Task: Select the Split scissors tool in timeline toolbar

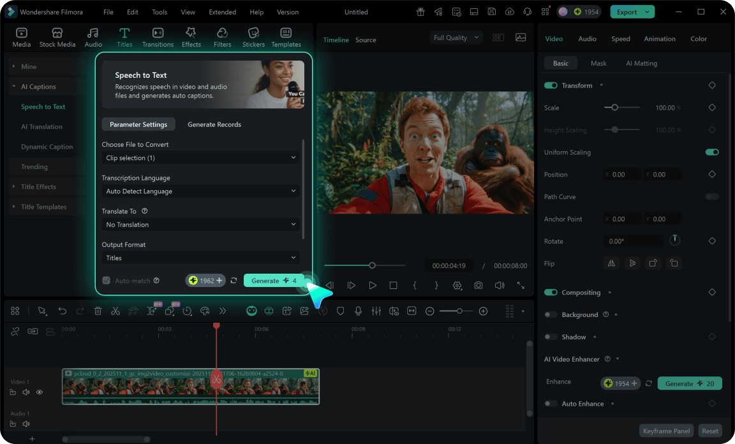Action: coord(116,311)
